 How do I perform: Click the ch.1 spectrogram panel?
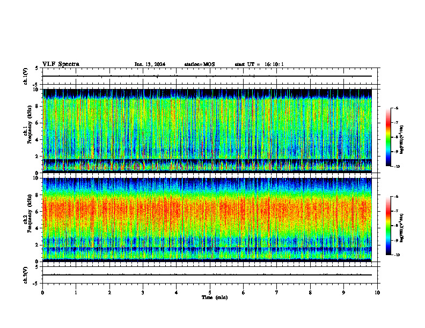point(207,131)
